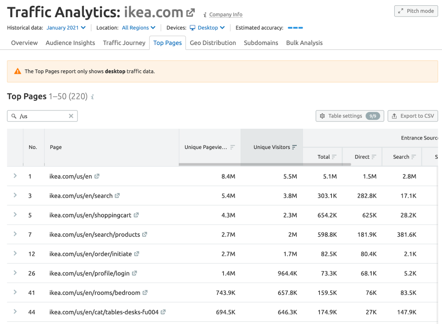Click the 174.9K total value

[x=327, y=312]
